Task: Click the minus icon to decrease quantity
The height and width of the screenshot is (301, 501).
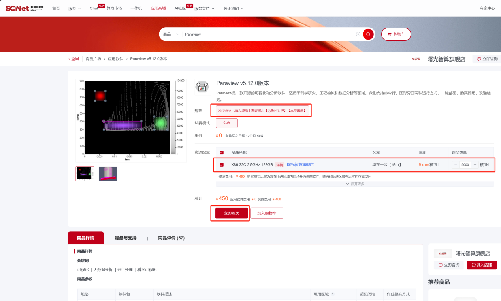Action: (x=456, y=165)
